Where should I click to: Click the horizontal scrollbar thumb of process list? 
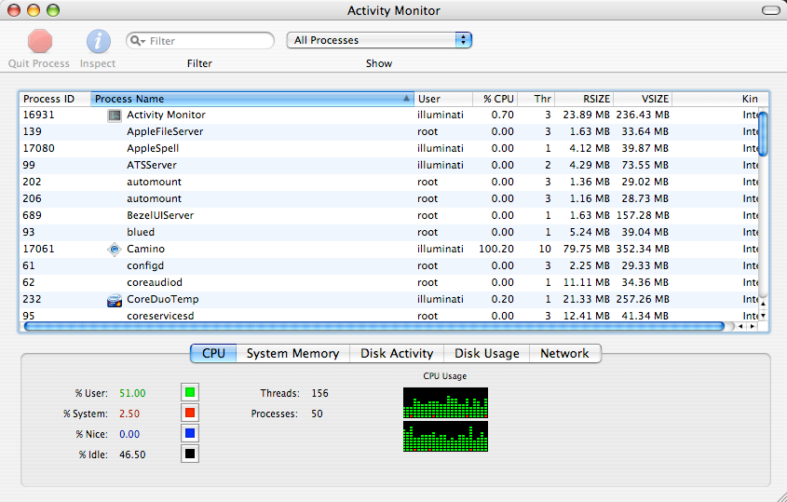tap(373, 326)
